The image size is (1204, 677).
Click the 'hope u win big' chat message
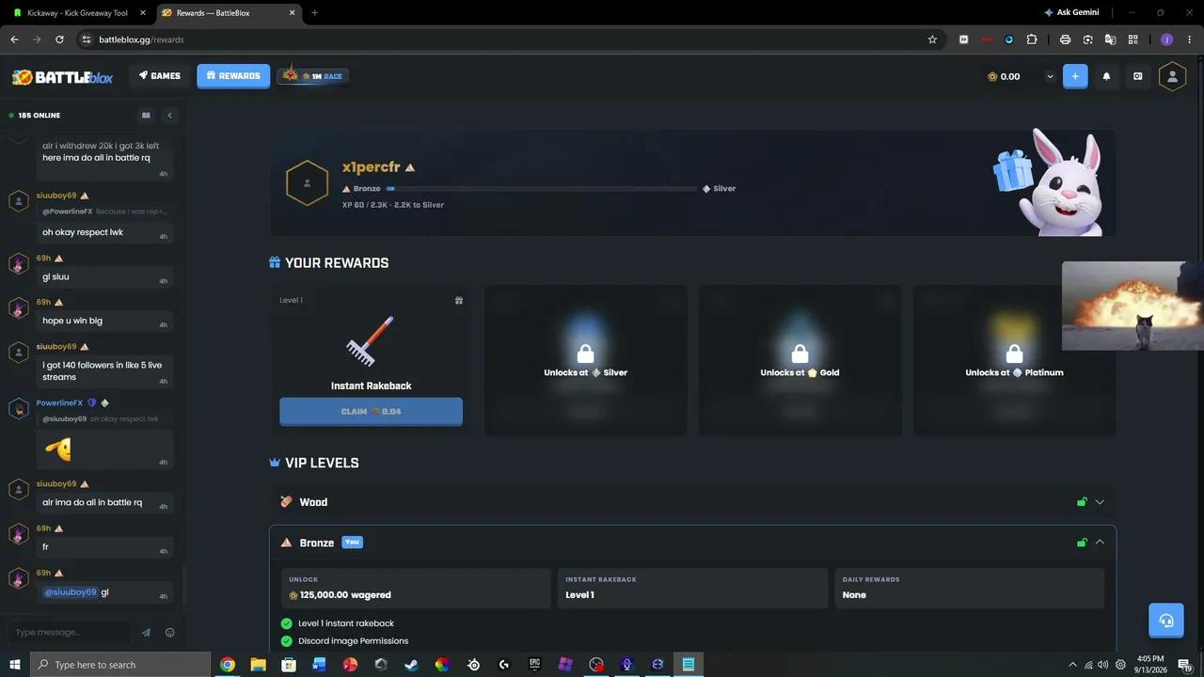(72, 321)
